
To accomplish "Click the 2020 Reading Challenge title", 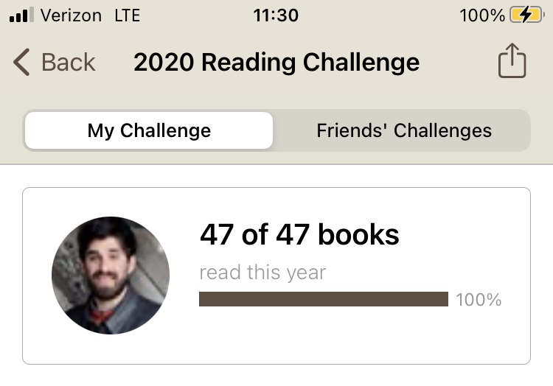I will pyautogui.click(x=276, y=63).
